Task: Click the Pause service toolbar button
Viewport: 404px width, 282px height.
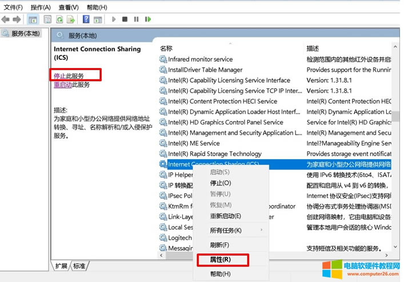Action: (x=137, y=19)
